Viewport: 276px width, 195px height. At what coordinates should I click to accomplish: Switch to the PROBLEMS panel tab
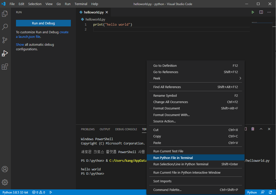pos(88,129)
